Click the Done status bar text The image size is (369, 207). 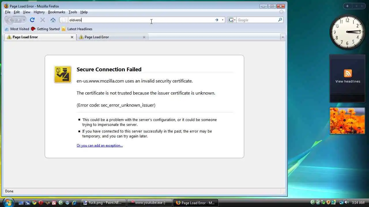[9, 191]
